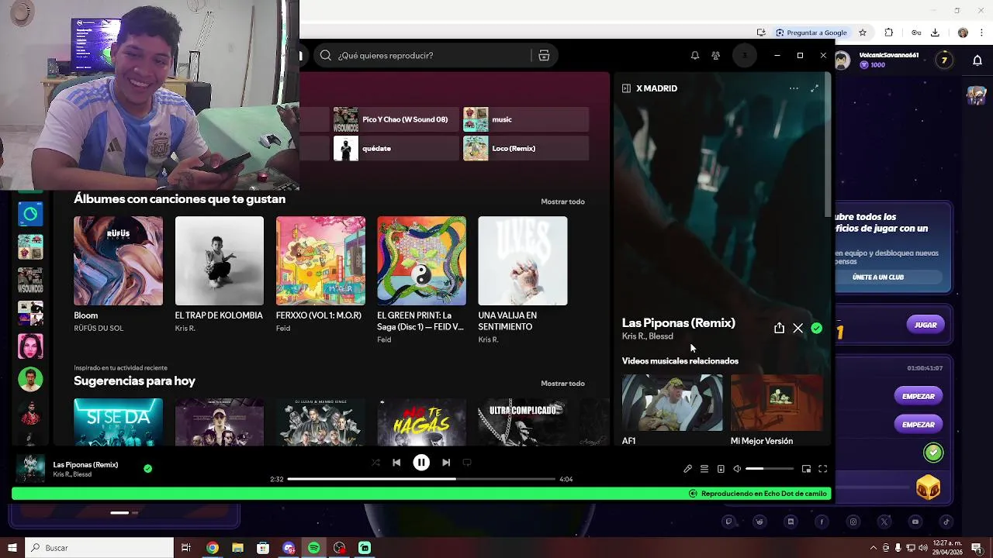993x558 pixels.
Task: Click Las Piponas (Remix) title in playback bar
Action: click(85, 464)
